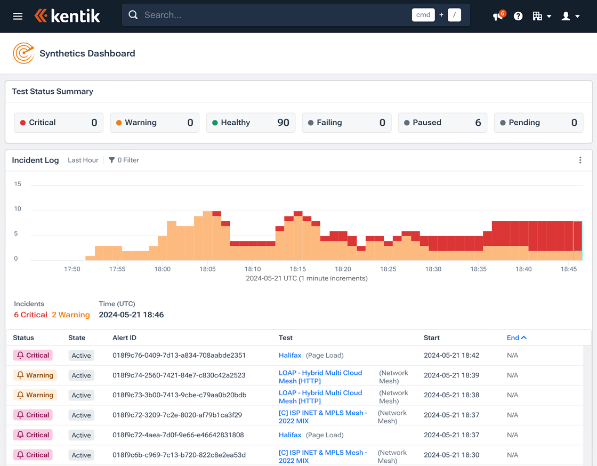Viewport: 597px width, 466px height.
Task: Select the Last Hour time range label
Action: 83,160
